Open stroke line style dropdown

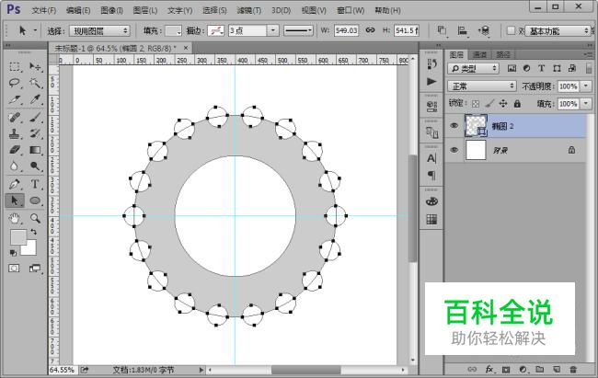298,30
